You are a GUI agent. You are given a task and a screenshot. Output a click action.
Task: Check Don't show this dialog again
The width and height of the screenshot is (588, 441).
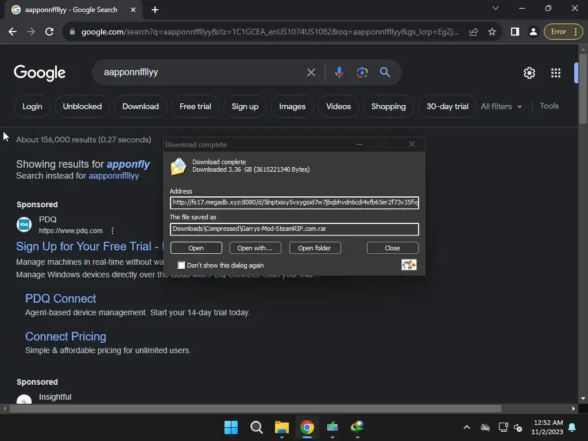[x=181, y=265]
